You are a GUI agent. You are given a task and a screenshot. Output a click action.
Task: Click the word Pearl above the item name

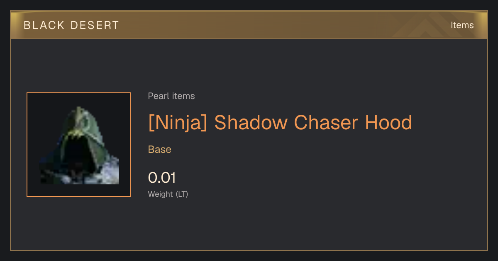pos(157,96)
